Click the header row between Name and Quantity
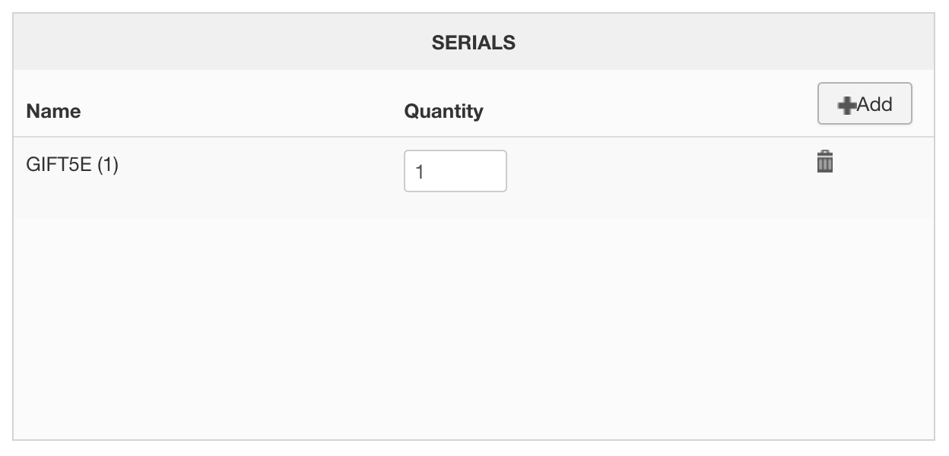The image size is (949, 456). [x=243, y=111]
